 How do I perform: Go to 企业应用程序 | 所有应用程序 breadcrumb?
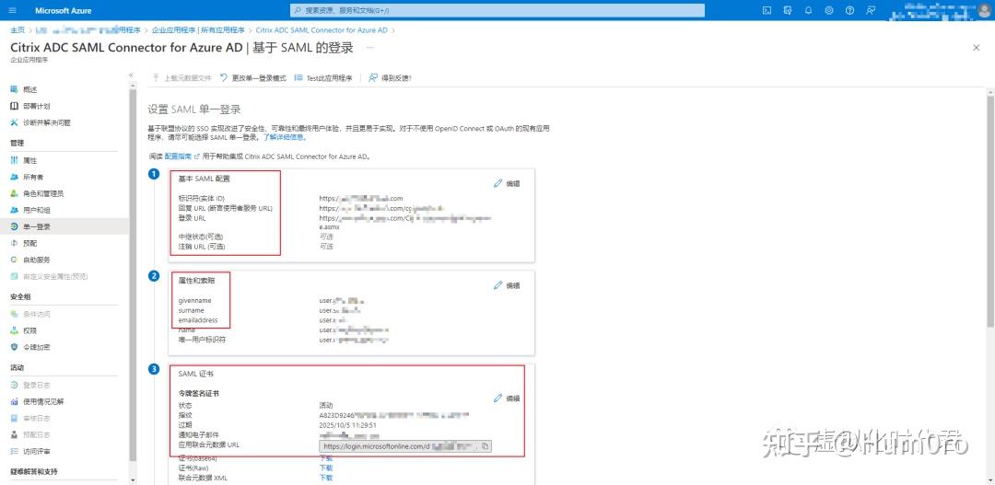(x=198, y=29)
